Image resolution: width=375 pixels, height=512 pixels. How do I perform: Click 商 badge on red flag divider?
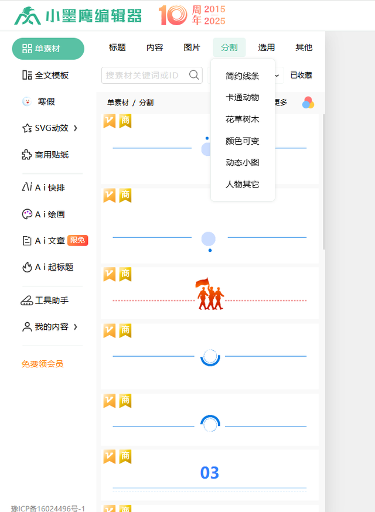point(125,274)
